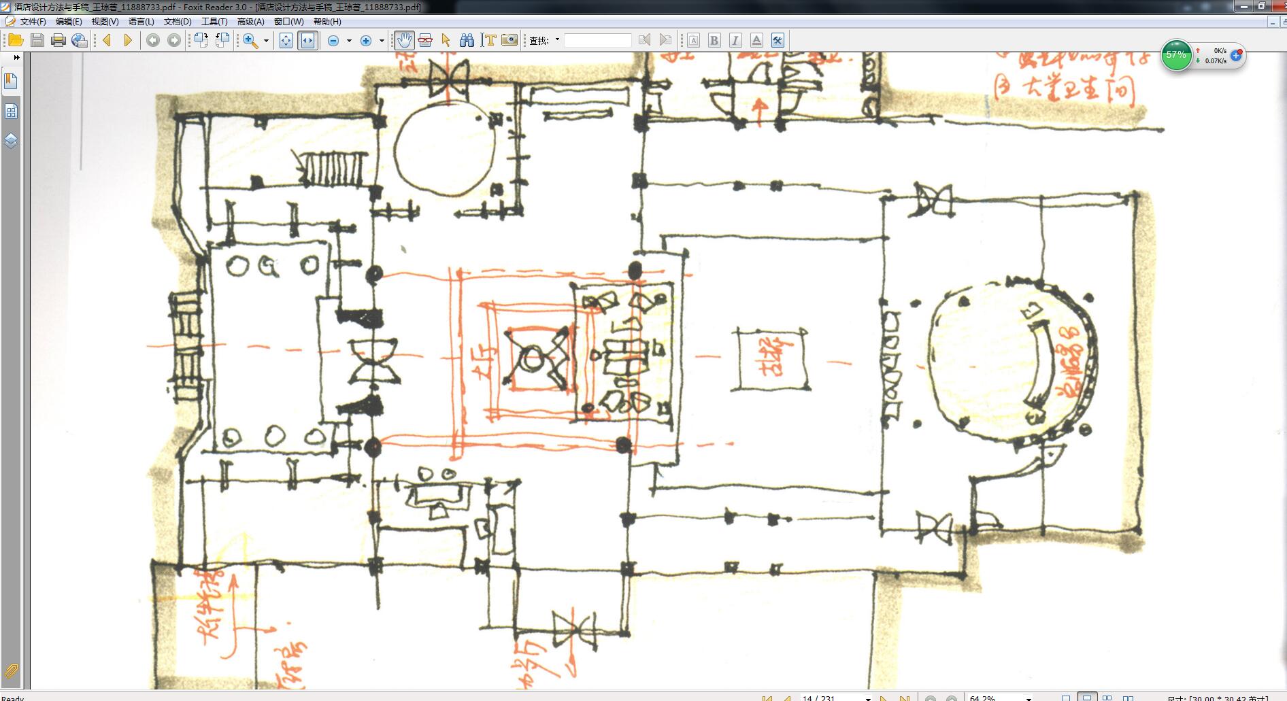
Task: Click the email document globe icon
Action: coord(80,41)
